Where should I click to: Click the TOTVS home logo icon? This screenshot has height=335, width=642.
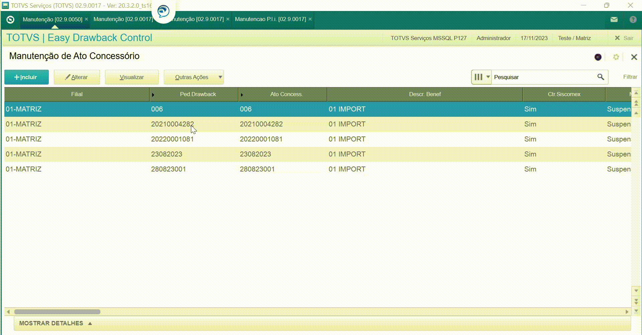(x=10, y=20)
